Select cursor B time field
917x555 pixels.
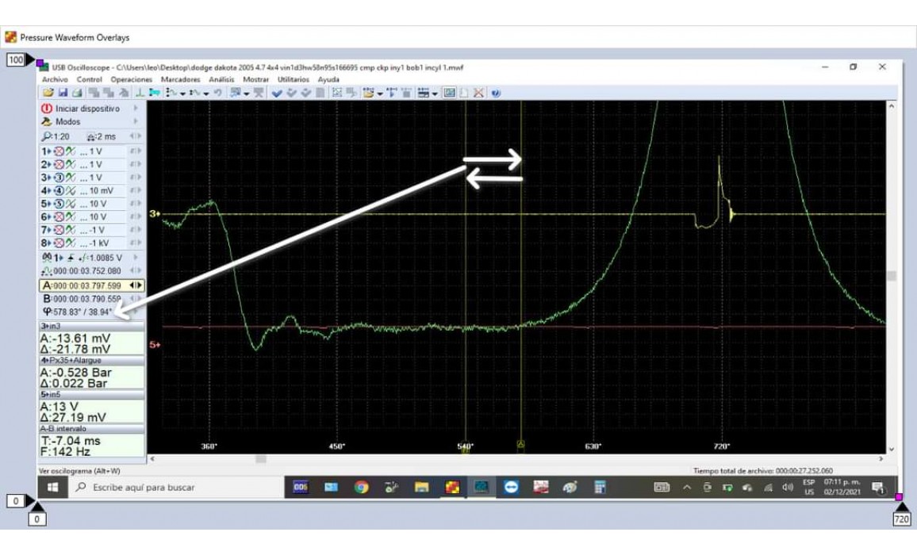tap(86, 298)
